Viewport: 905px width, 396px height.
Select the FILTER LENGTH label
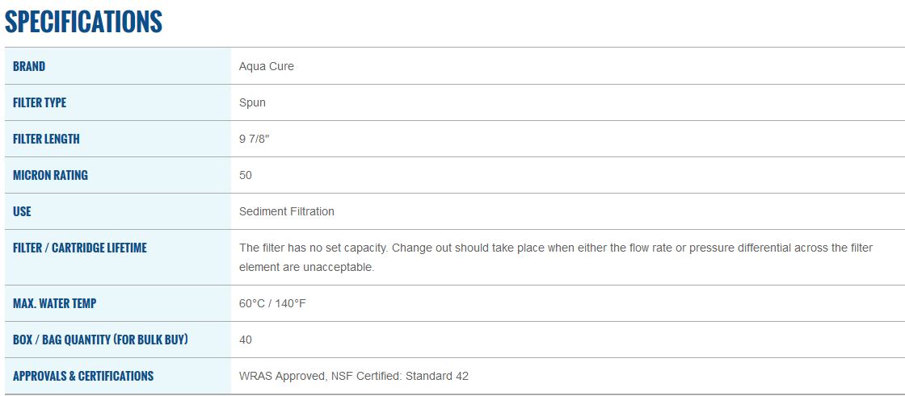coord(46,139)
